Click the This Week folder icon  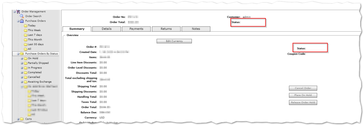pyautogui.click(x=26, y=30)
